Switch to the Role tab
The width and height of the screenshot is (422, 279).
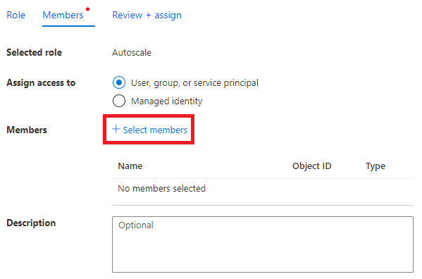tap(16, 15)
